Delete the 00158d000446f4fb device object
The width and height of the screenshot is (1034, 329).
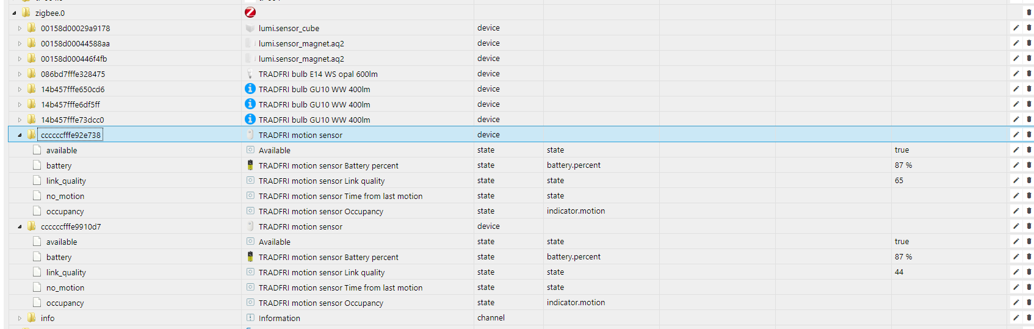tap(1029, 58)
